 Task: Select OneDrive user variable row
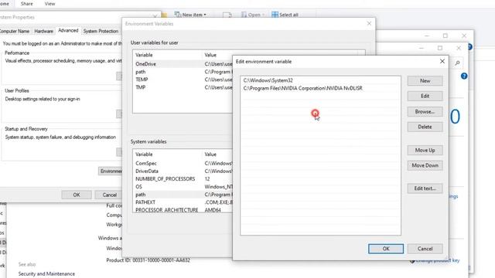pyautogui.click(x=183, y=64)
